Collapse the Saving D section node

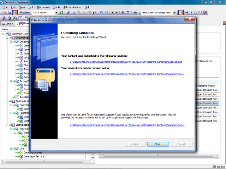[11, 81]
